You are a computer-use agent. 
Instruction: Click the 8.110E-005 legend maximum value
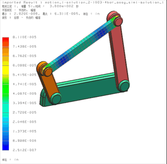click(24, 37)
